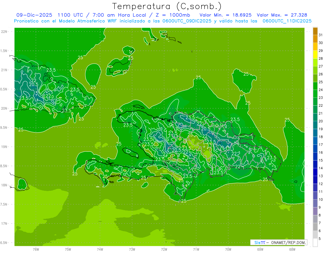Click the colorbar scale label '24'
328x253 pixels.
321,90
